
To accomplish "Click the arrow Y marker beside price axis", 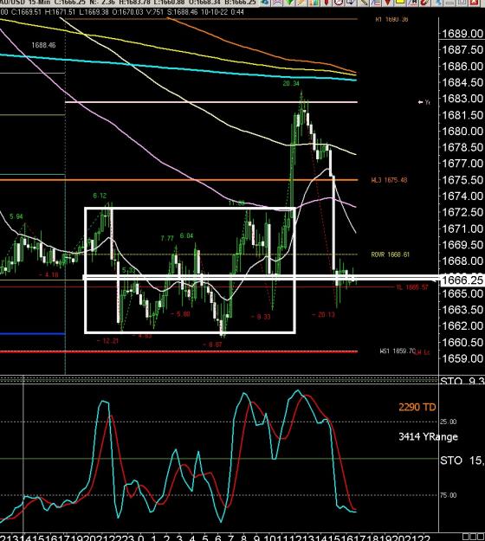I will 424,102.
